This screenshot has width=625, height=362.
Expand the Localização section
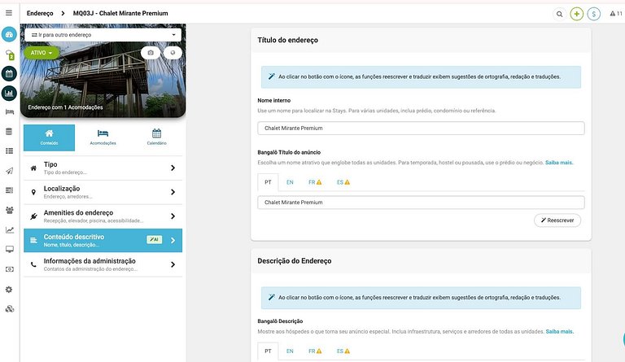pyautogui.click(x=103, y=192)
